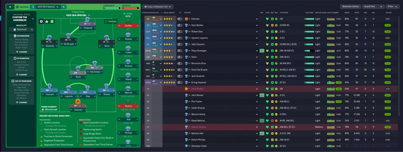403x152 pixels.
Task: Click the bar chart icon above pitch
Action: pos(47,21)
